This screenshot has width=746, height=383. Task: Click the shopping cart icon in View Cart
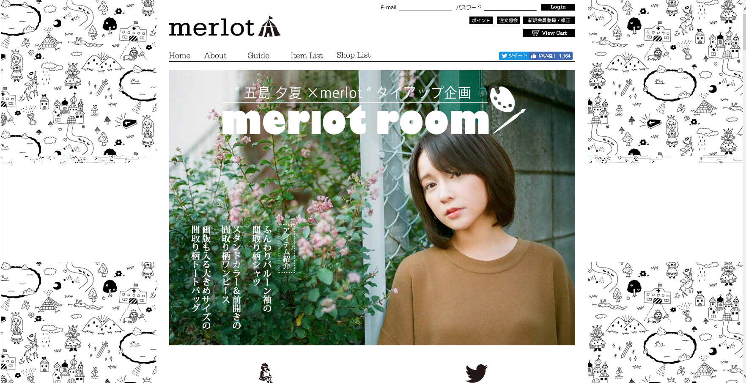(535, 33)
